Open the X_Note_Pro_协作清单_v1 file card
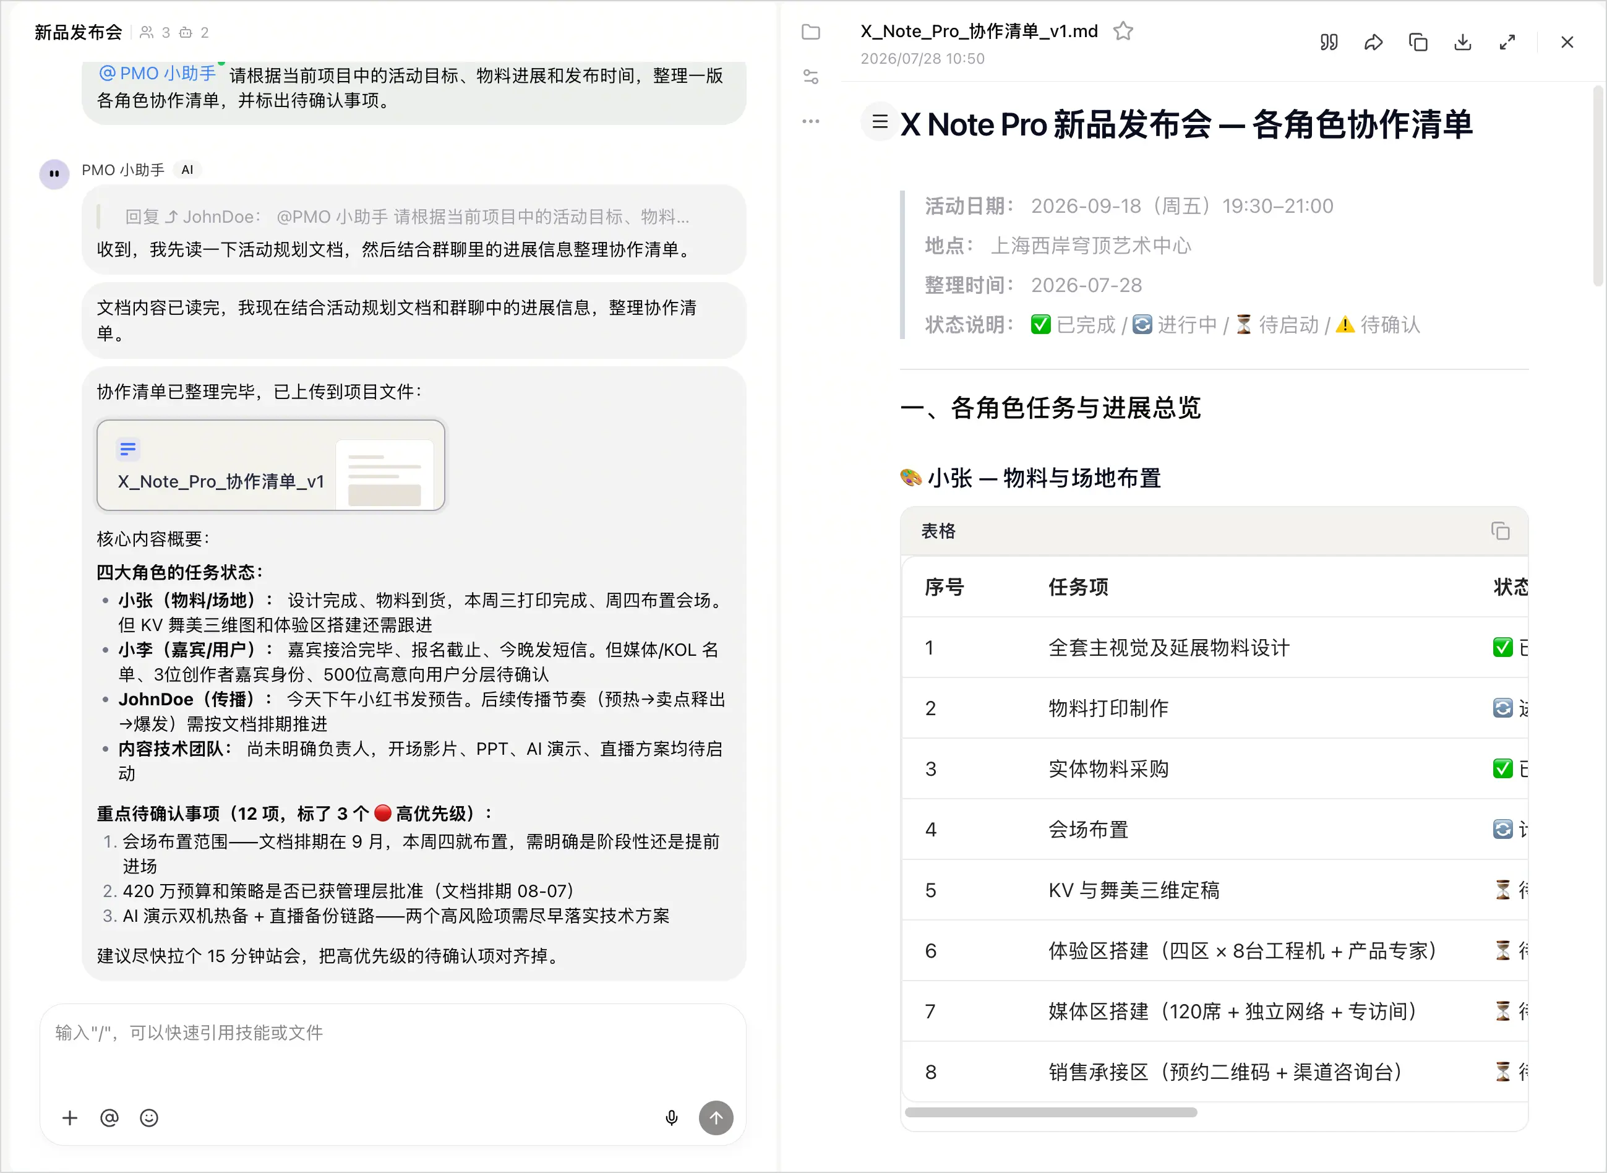The image size is (1607, 1173). point(271,466)
